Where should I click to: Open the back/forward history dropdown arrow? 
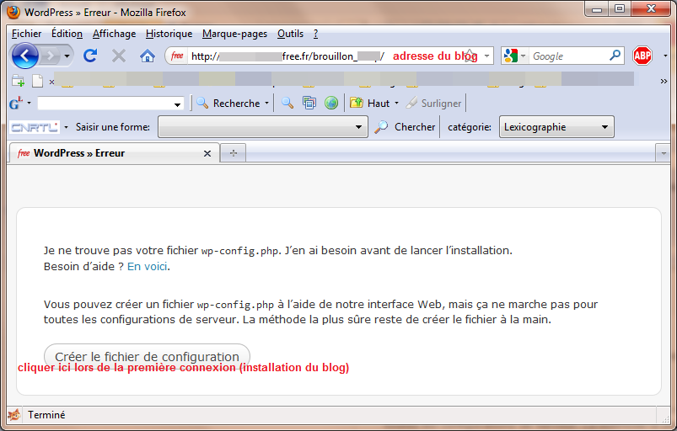tap(67, 56)
